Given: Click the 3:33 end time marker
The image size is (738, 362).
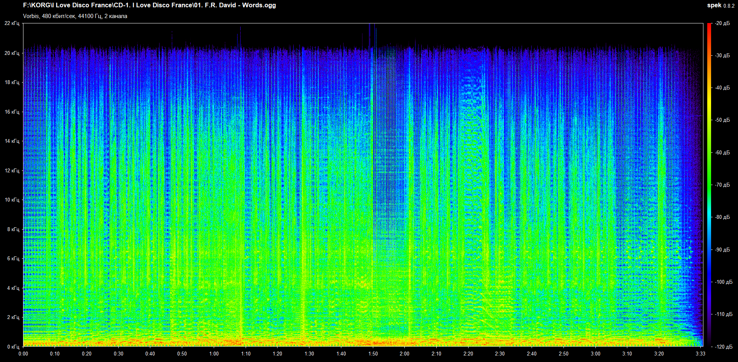Looking at the screenshot, I should pos(700,354).
